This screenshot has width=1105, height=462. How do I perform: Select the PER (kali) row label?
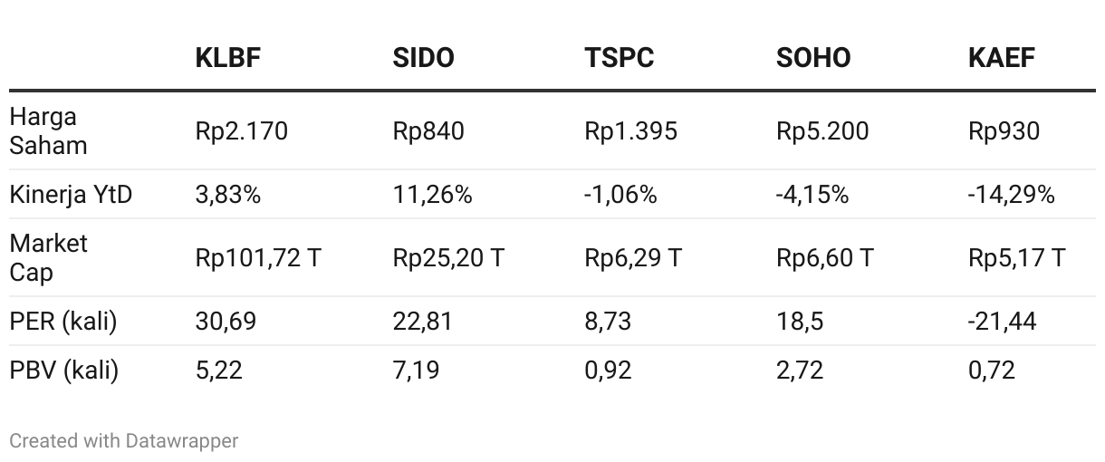(63, 321)
